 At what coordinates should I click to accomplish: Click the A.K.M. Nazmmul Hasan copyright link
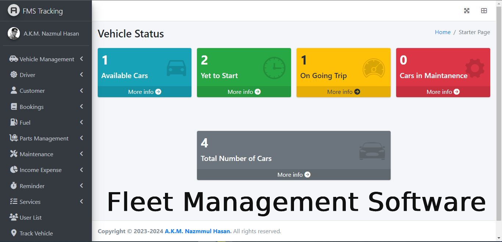point(198,231)
